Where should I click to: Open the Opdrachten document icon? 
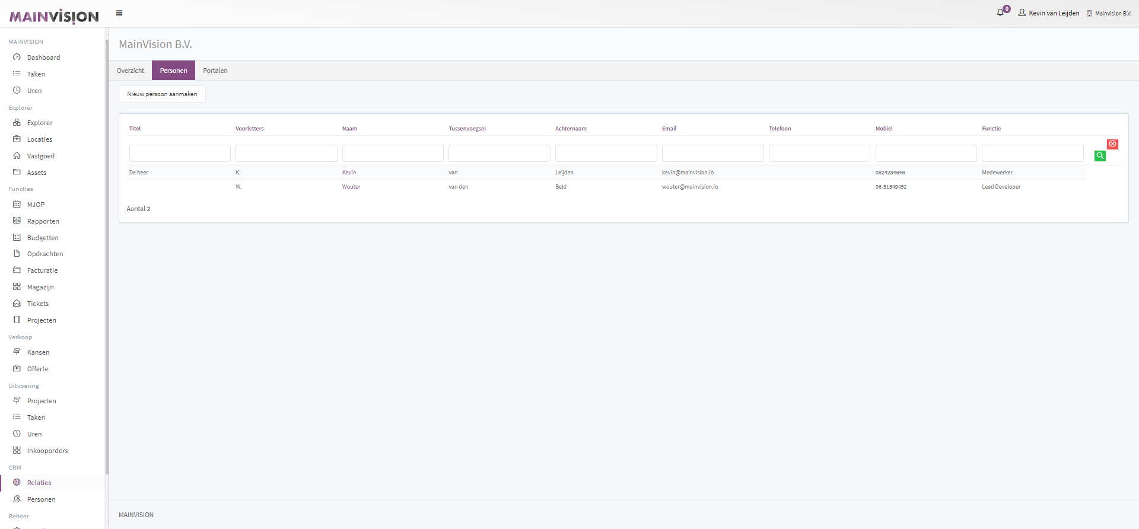(17, 254)
